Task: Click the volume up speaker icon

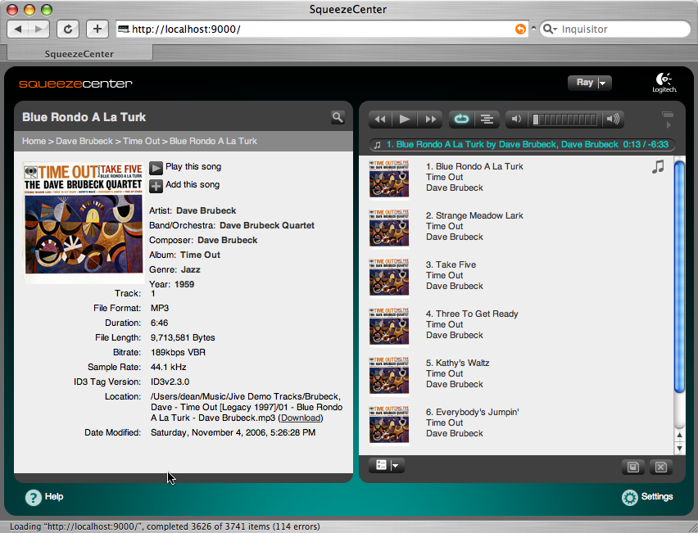Action: (x=613, y=119)
